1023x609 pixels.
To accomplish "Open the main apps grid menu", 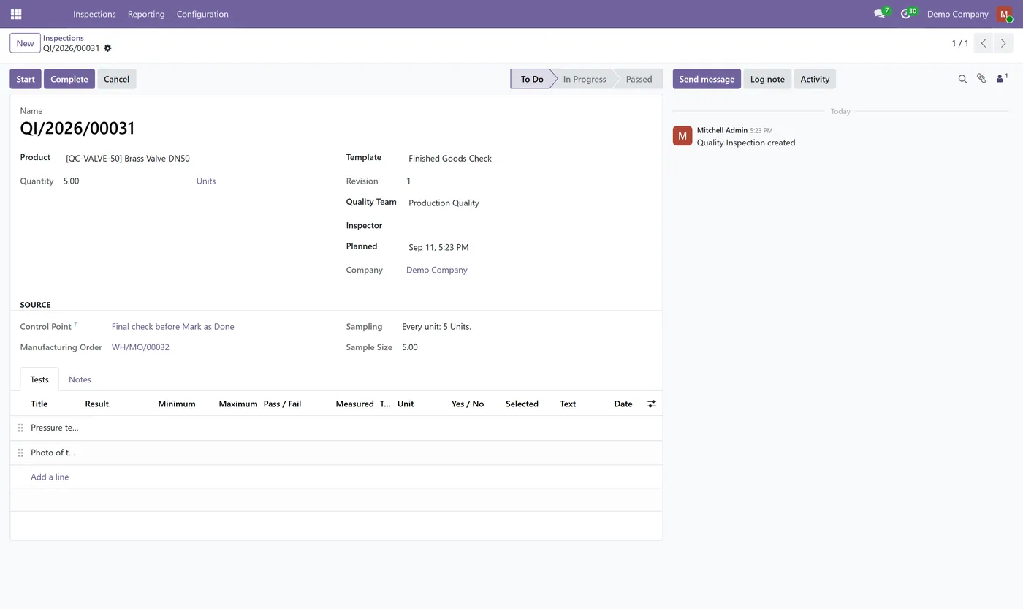I will [x=16, y=14].
